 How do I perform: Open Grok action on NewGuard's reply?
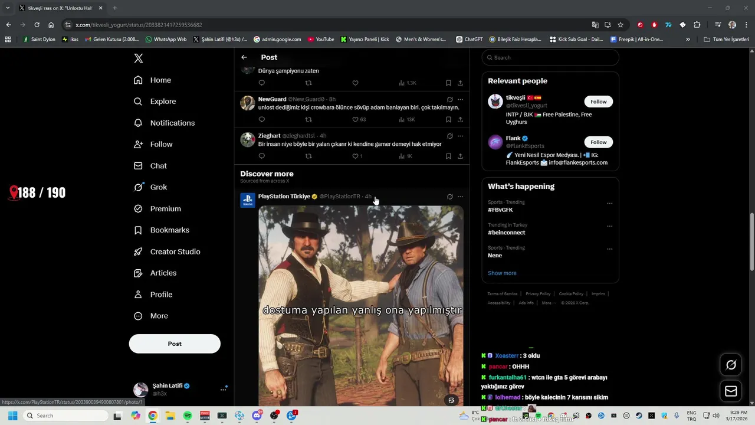[449, 99]
